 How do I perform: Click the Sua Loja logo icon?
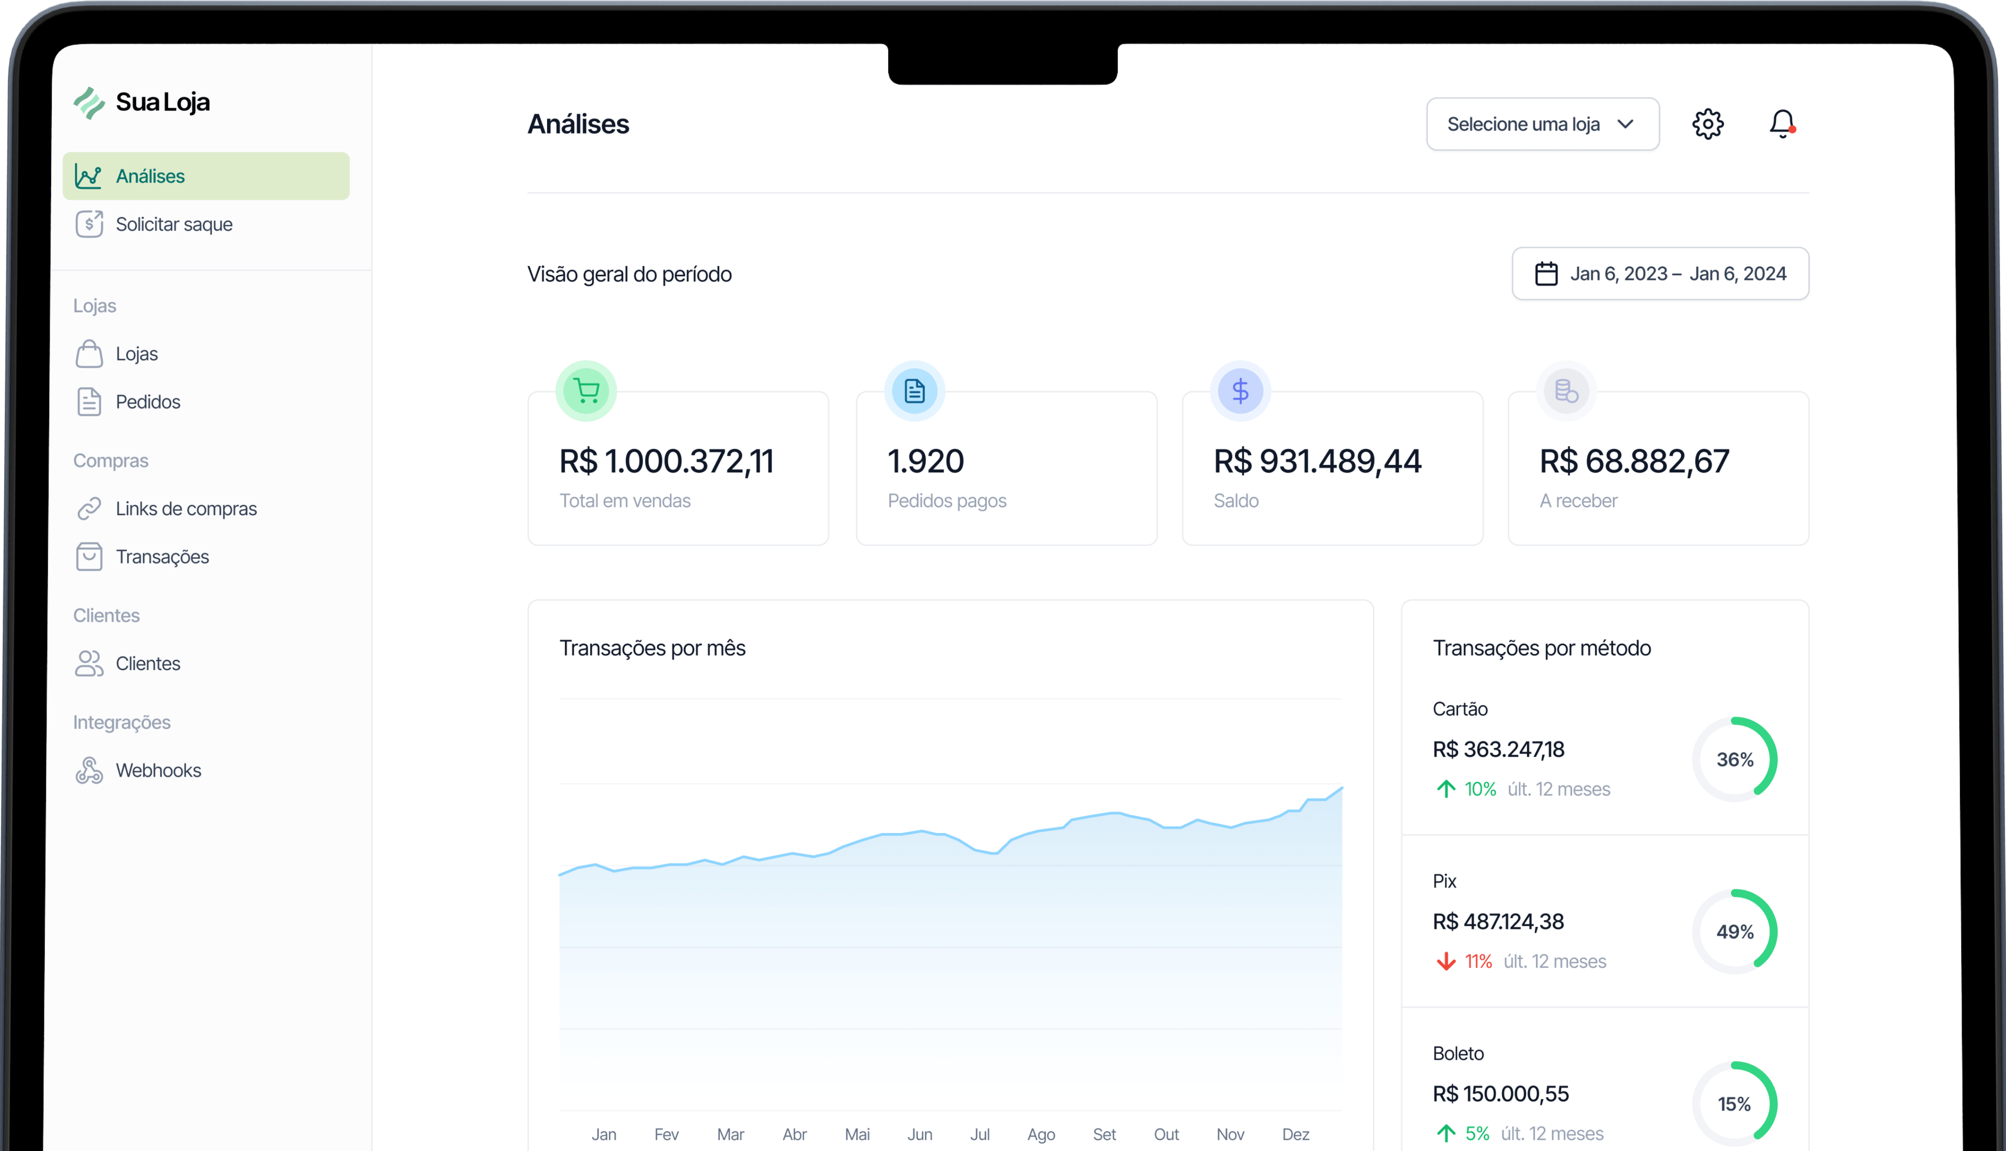click(x=89, y=103)
